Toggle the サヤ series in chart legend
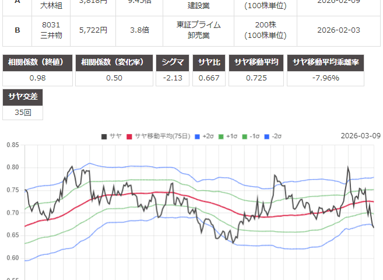 pyautogui.click(x=111, y=136)
